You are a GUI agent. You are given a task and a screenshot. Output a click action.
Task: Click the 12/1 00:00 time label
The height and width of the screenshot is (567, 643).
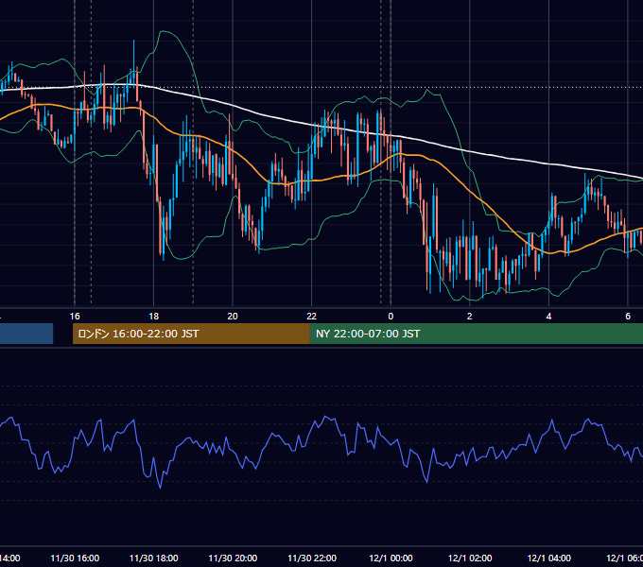coord(391,558)
